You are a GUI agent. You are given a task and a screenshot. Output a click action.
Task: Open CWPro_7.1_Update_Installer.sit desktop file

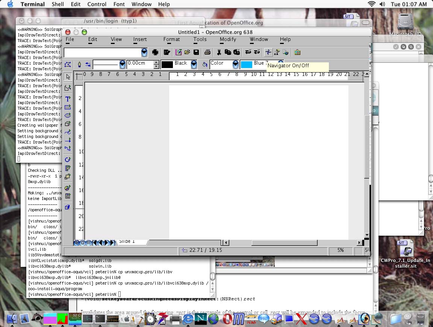pos(406,254)
